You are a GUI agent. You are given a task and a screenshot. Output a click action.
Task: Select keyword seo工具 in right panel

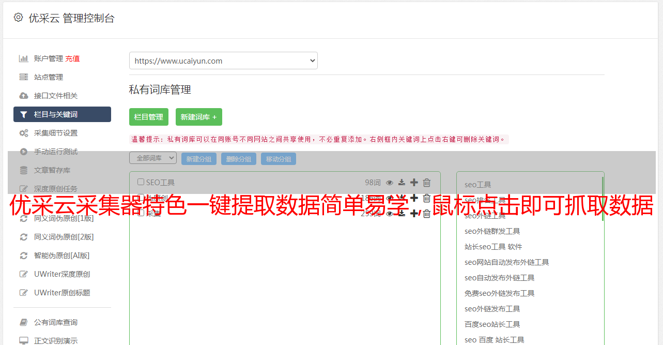[478, 185]
